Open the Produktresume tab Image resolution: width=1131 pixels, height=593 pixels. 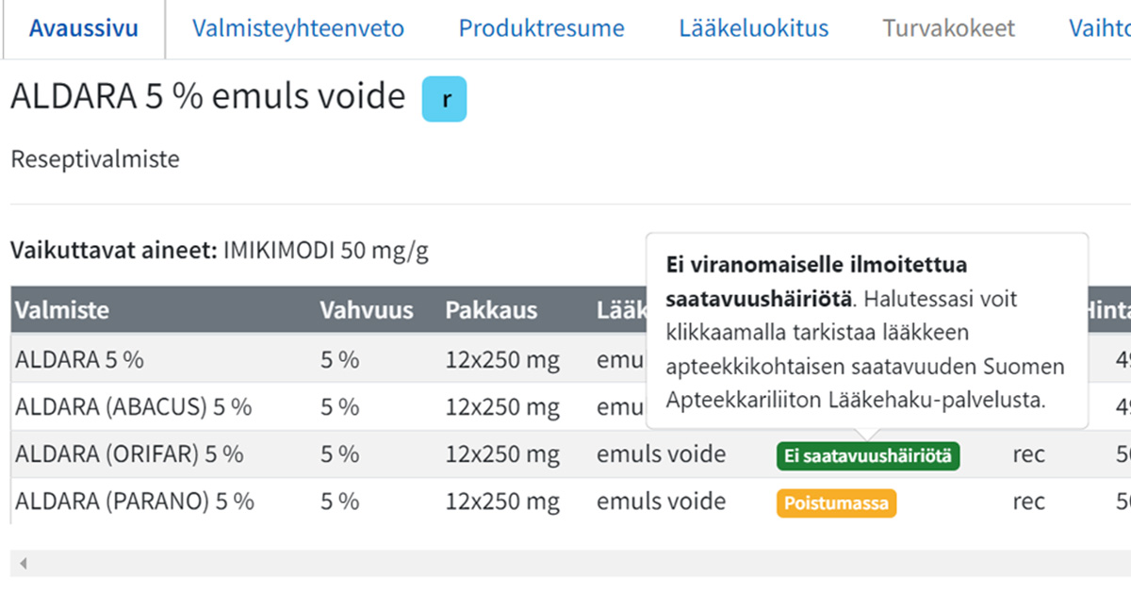point(541,28)
